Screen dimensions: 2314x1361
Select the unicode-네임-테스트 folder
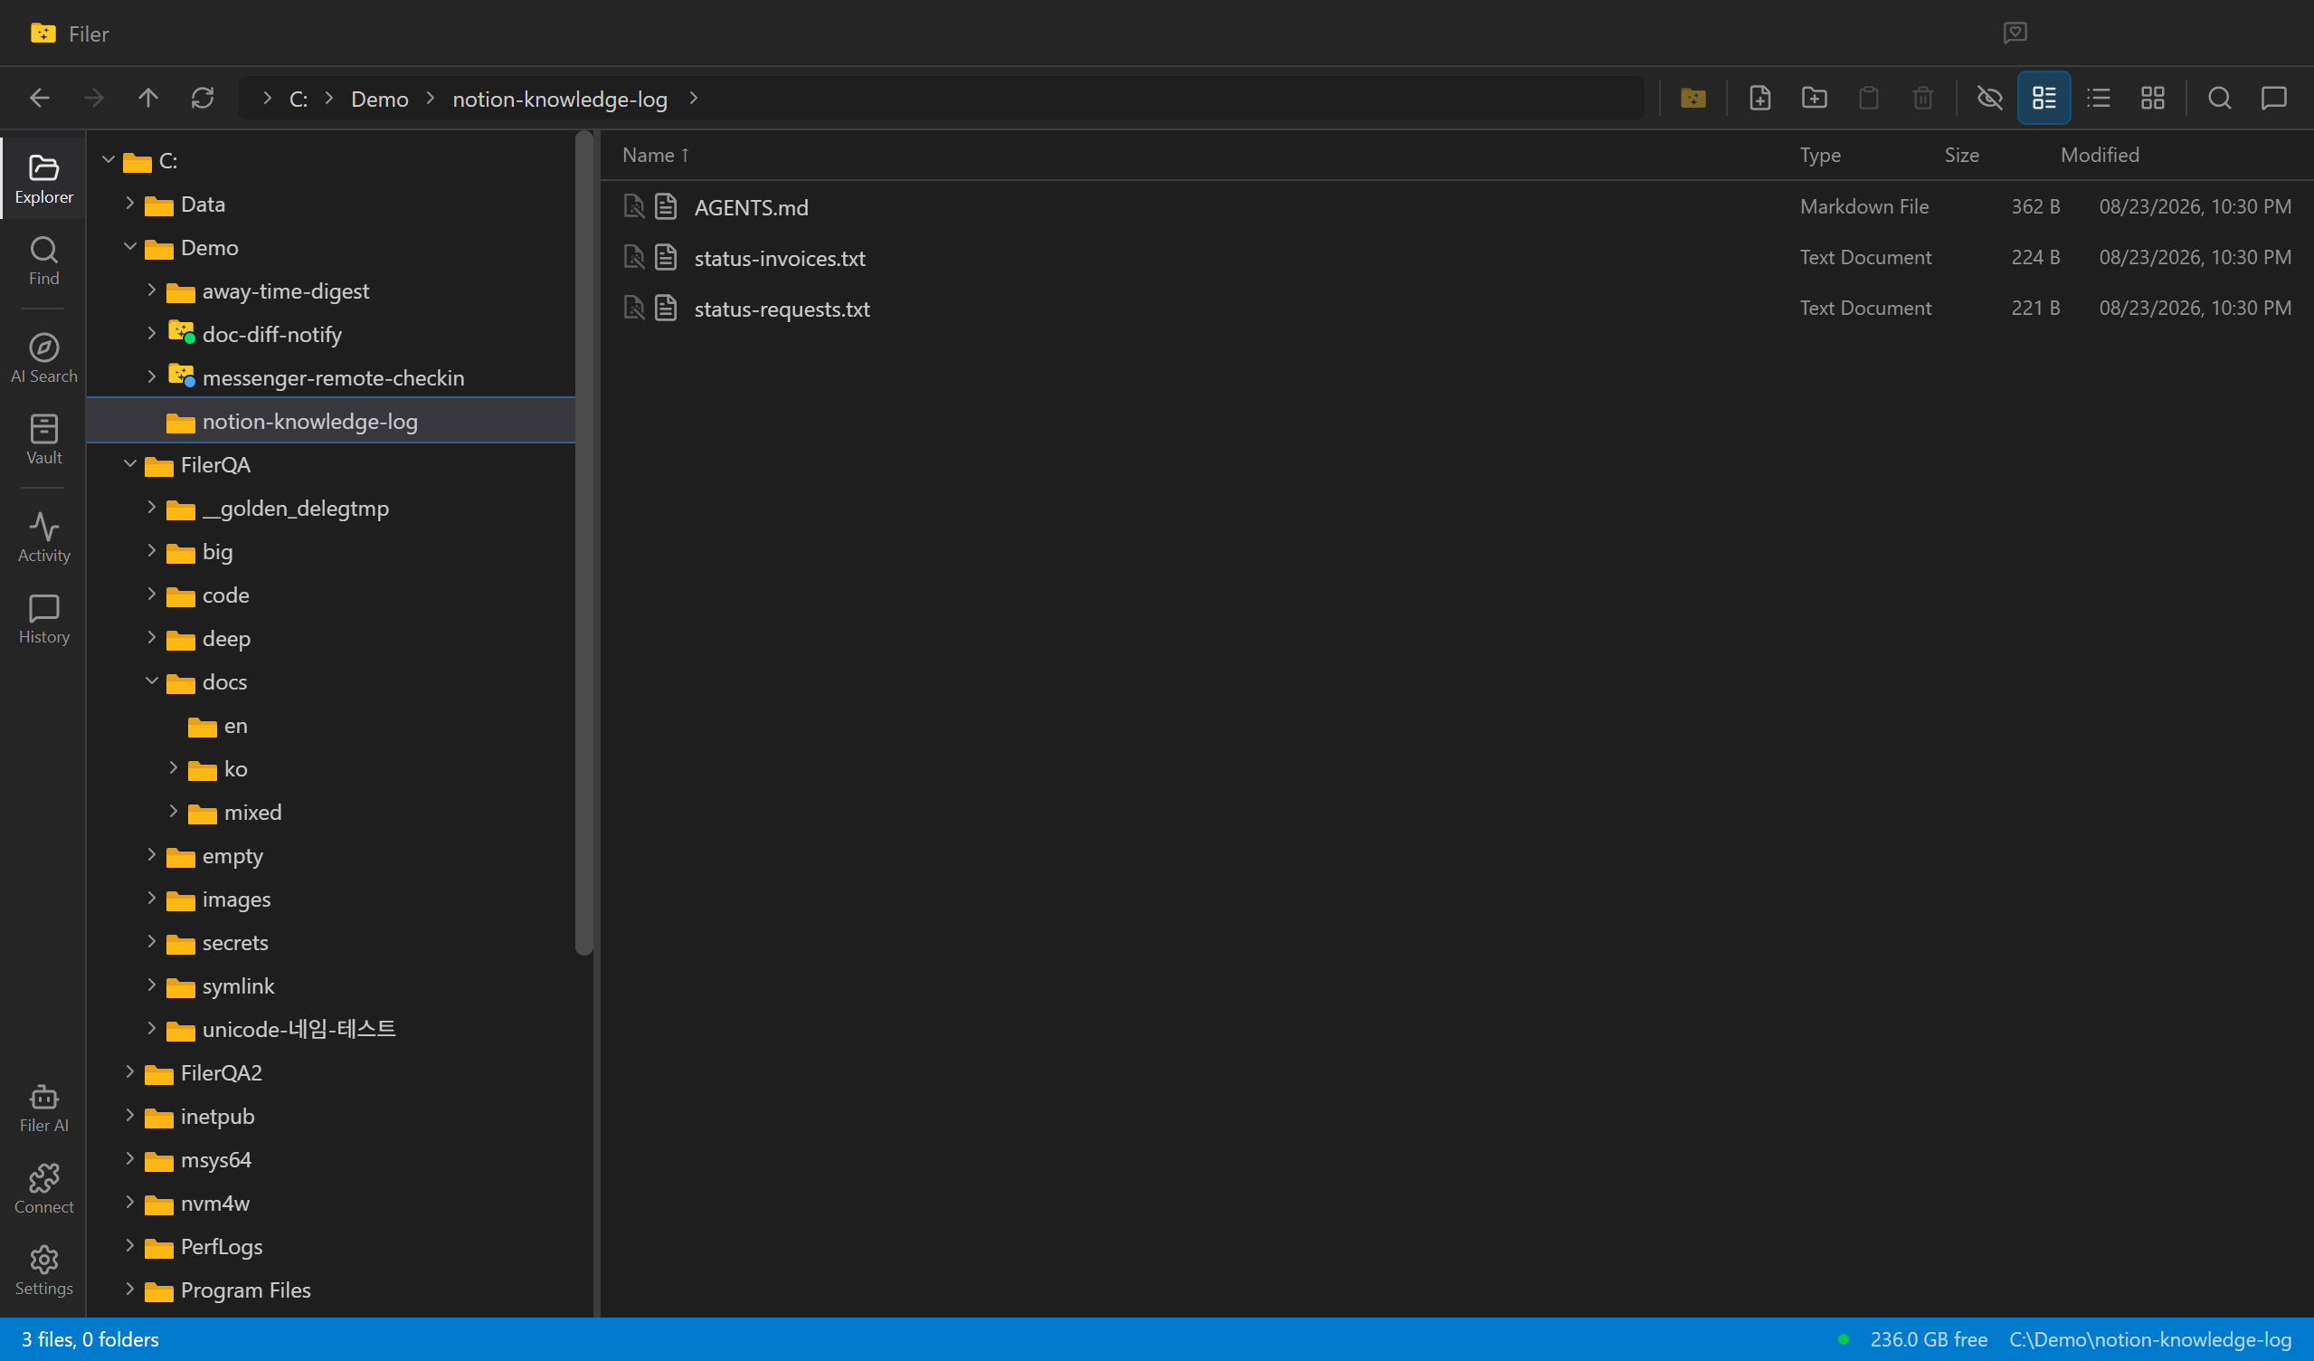[x=331, y=1029]
